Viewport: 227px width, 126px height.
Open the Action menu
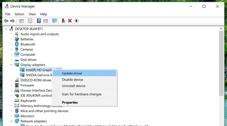[19, 14]
